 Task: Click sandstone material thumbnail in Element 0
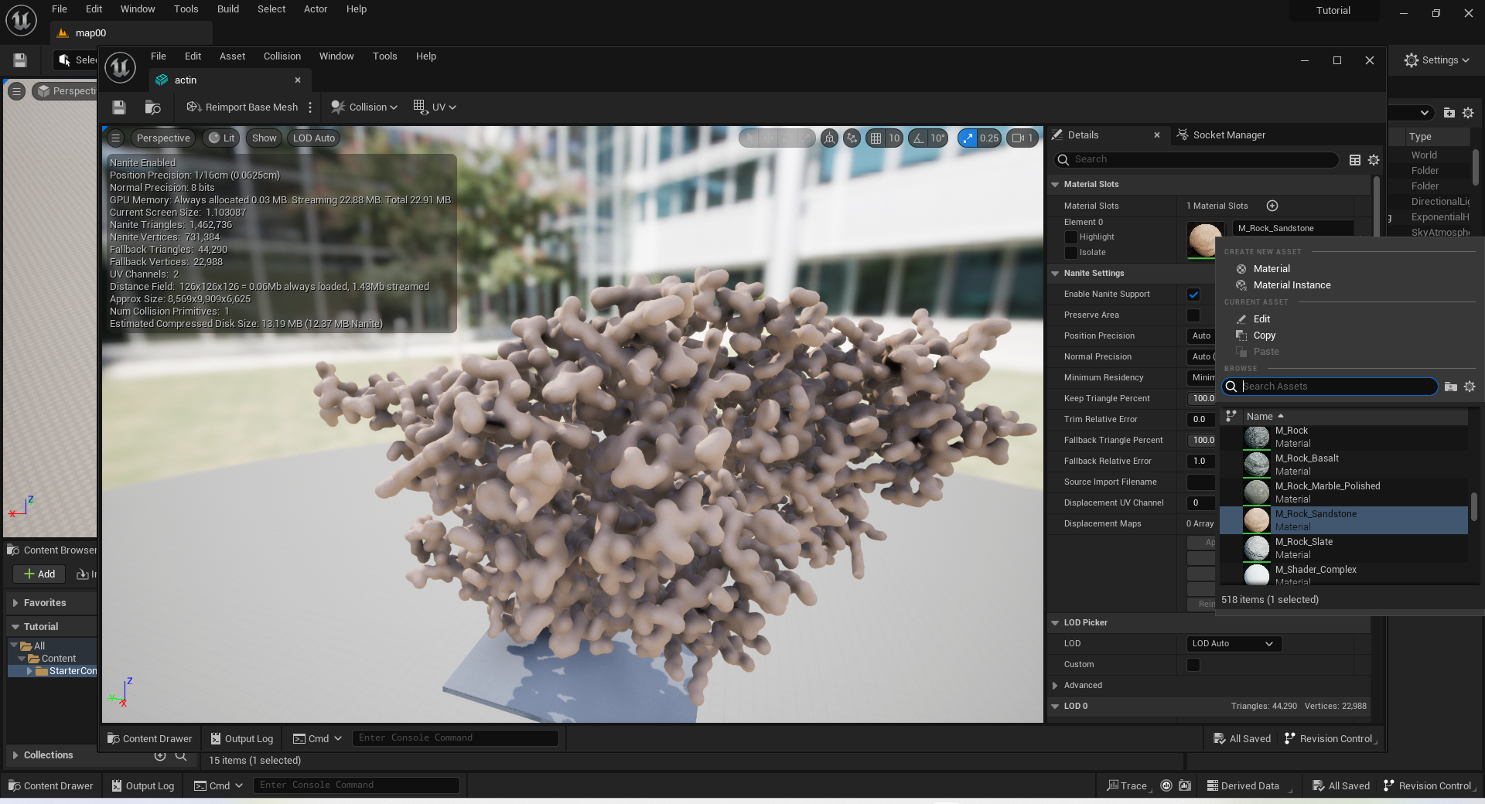tap(1205, 240)
